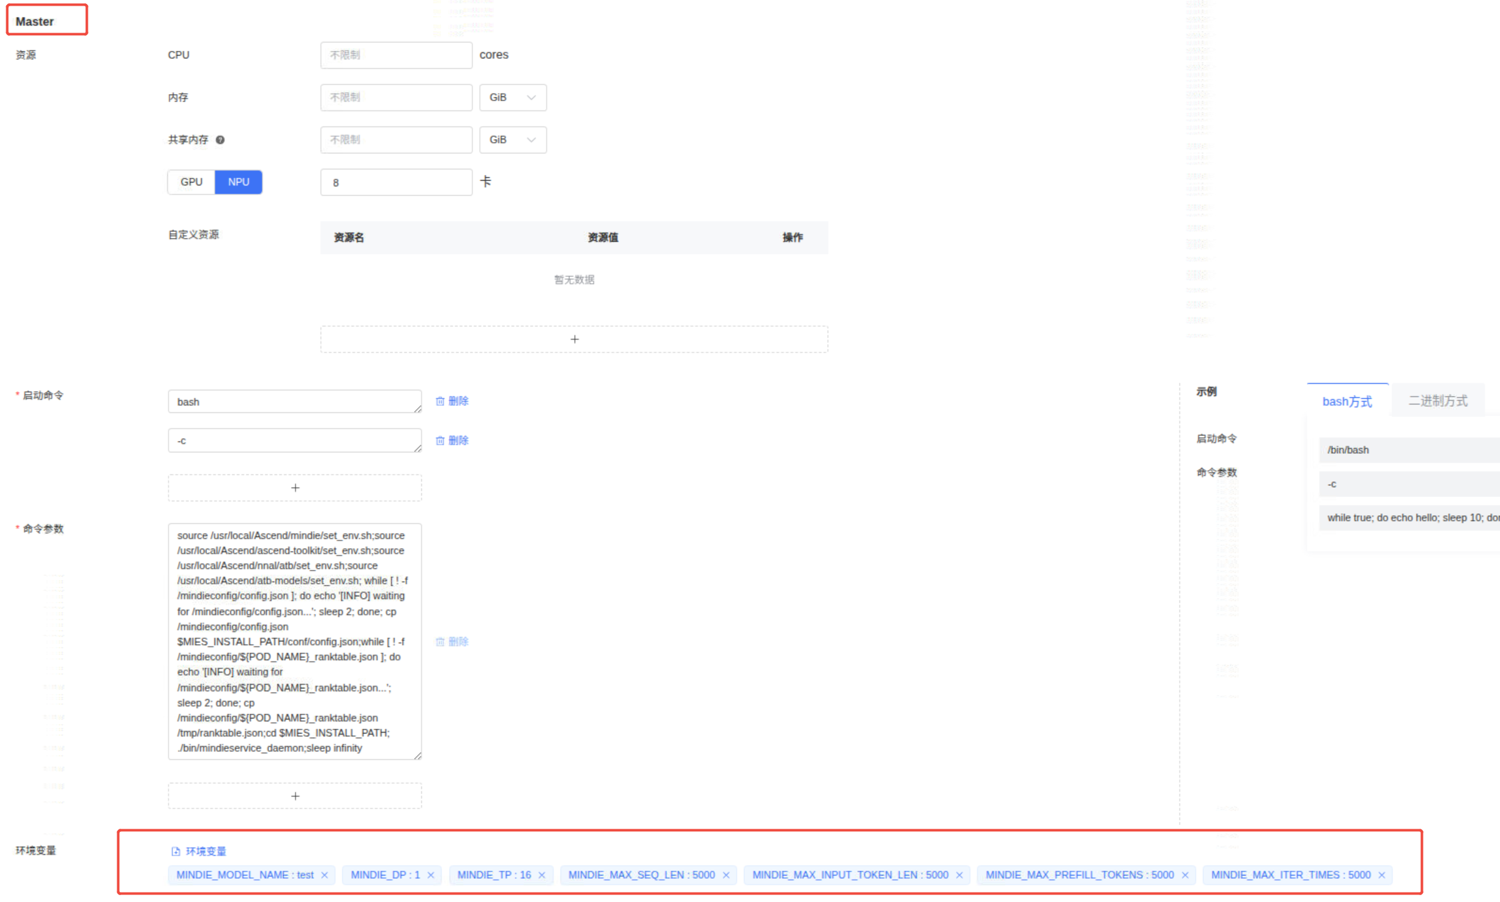Switch to the bash方式 example tab

pyautogui.click(x=1347, y=401)
